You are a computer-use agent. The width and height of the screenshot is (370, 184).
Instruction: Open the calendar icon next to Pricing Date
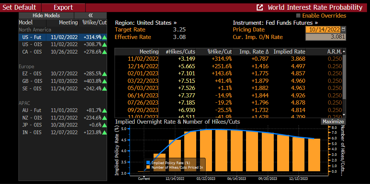coord(343,29)
